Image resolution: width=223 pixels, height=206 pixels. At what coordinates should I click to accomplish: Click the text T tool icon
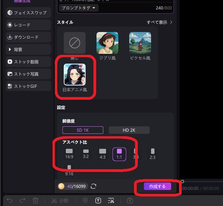pyautogui.click(x=98, y=201)
